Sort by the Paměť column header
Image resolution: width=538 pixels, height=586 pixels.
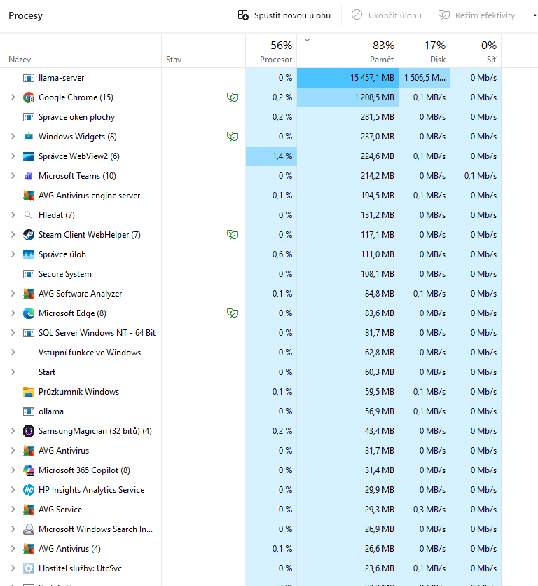348,51
